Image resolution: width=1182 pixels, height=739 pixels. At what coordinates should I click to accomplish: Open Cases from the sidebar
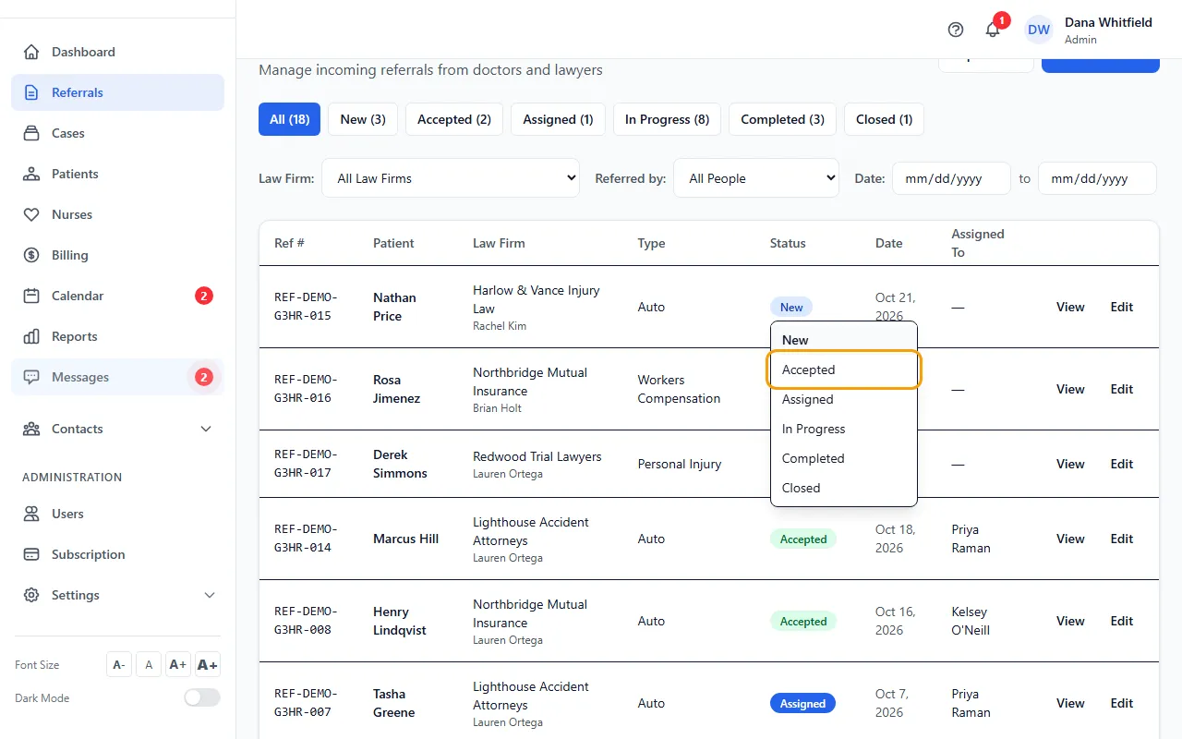tap(117, 133)
